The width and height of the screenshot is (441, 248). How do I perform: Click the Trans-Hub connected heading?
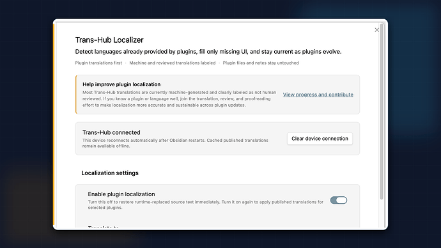tap(111, 132)
